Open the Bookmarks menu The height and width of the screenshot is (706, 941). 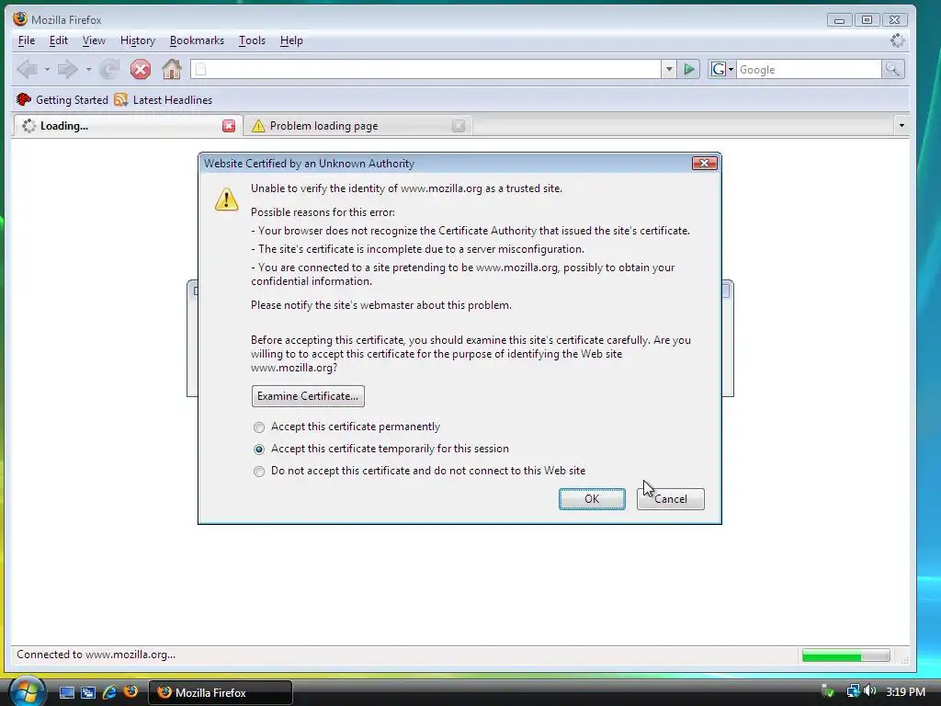coord(197,40)
